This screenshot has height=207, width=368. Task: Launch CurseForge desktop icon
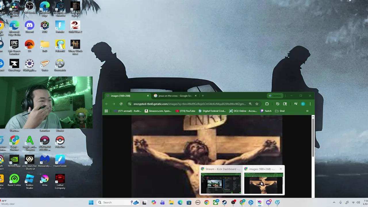[14, 65]
